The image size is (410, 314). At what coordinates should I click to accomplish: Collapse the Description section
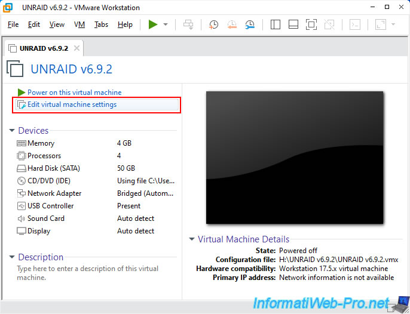(x=13, y=257)
